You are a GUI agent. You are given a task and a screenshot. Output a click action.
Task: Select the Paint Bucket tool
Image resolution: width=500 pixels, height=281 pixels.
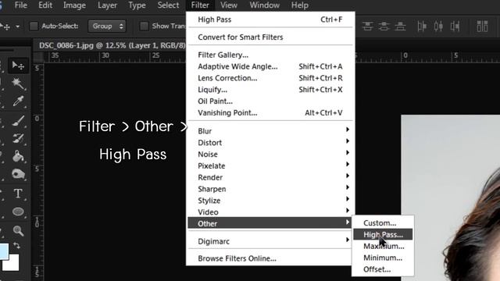(x=18, y=156)
